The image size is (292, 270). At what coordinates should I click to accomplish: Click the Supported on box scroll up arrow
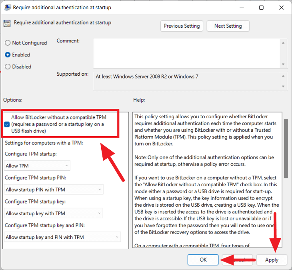pos(283,76)
